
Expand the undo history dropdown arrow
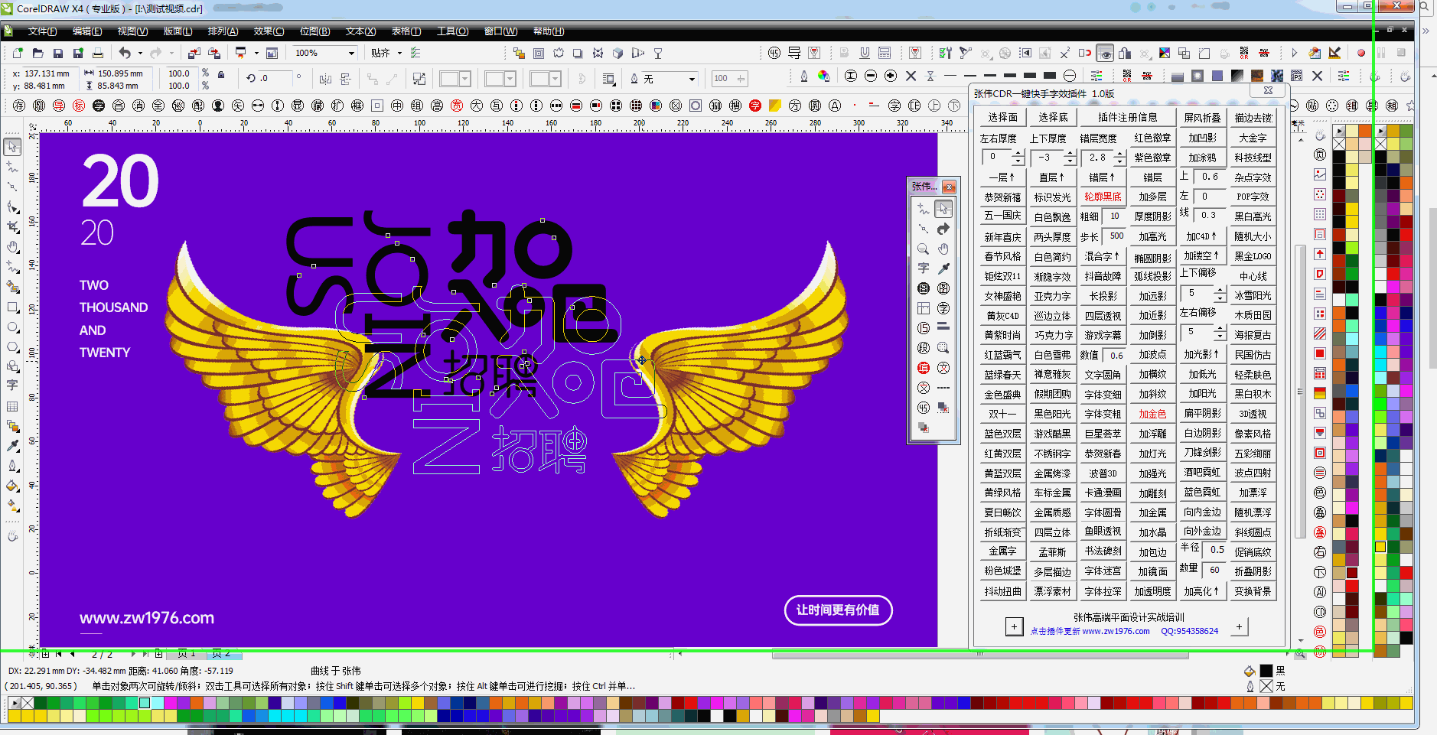pos(140,54)
